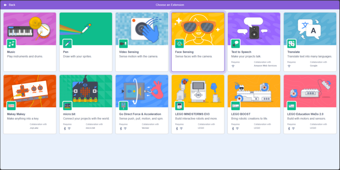Click 'Make anything into a key.' text
The image size is (340, 170).
[x=23, y=119]
